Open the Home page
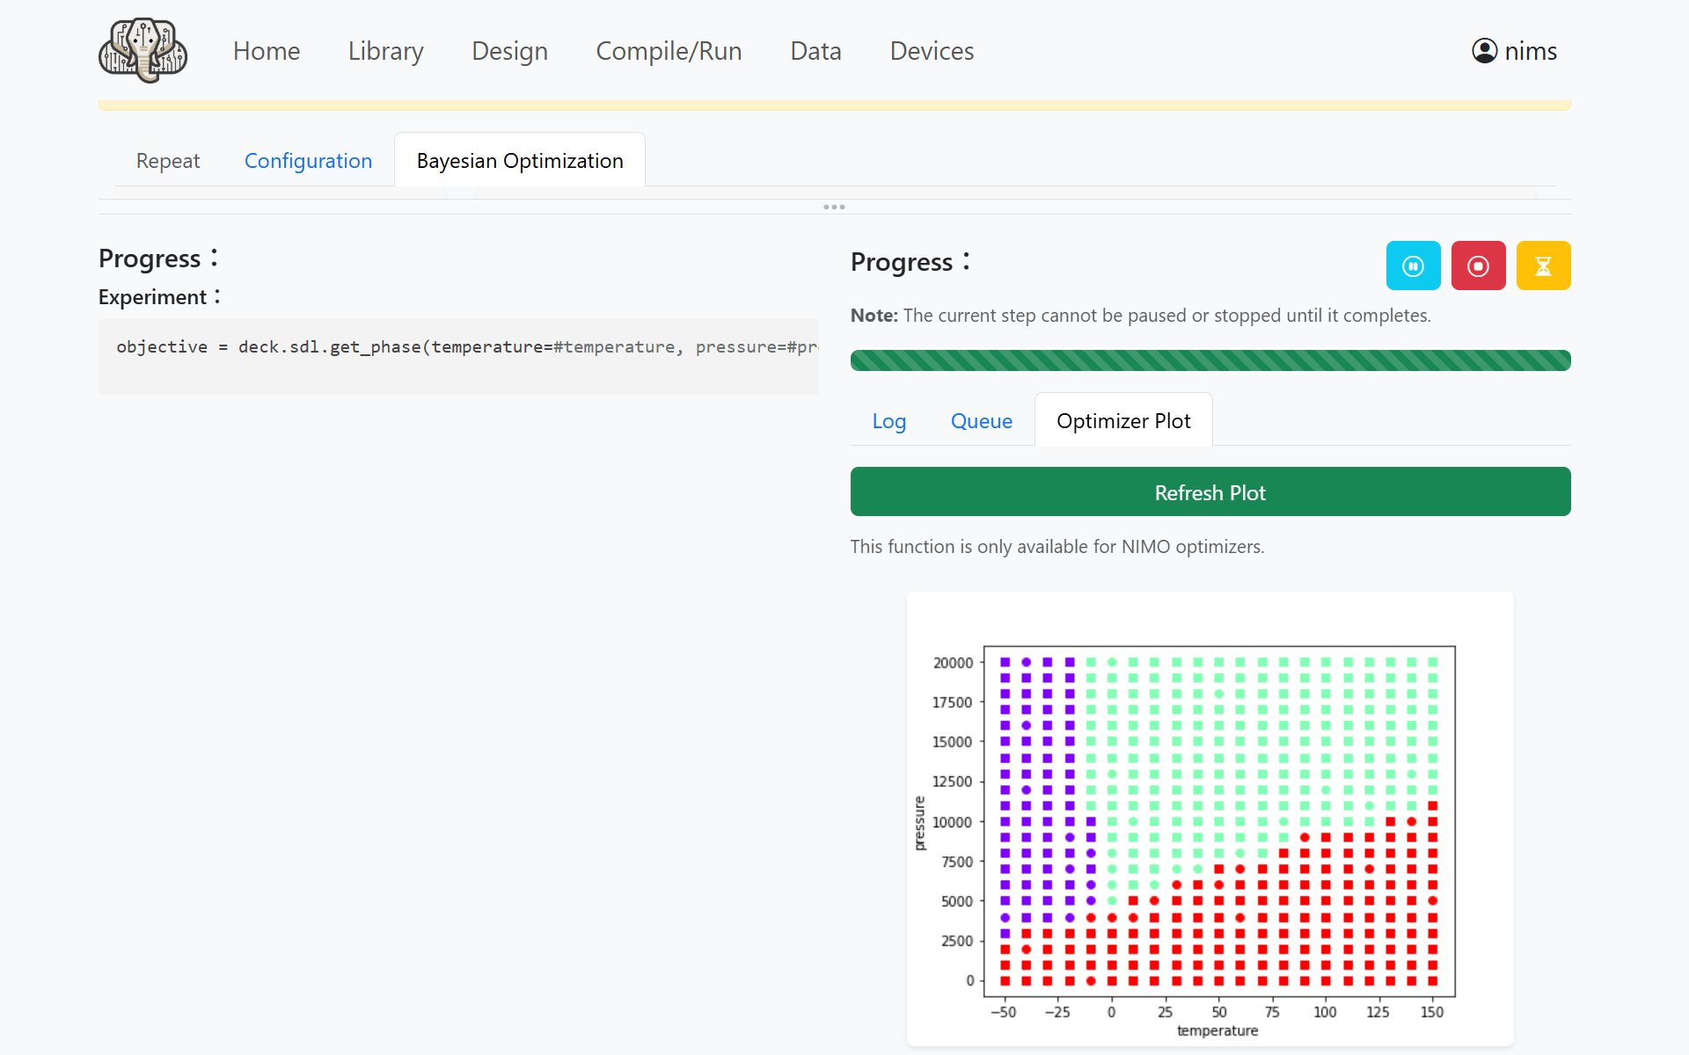Image resolution: width=1689 pixels, height=1055 pixels. (266, 51)
